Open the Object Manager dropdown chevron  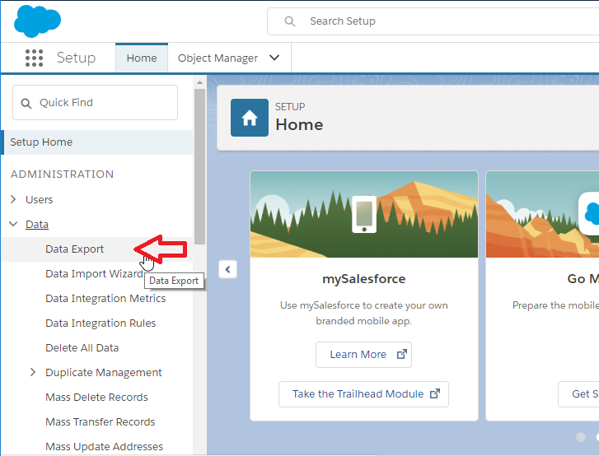[274, 58]
